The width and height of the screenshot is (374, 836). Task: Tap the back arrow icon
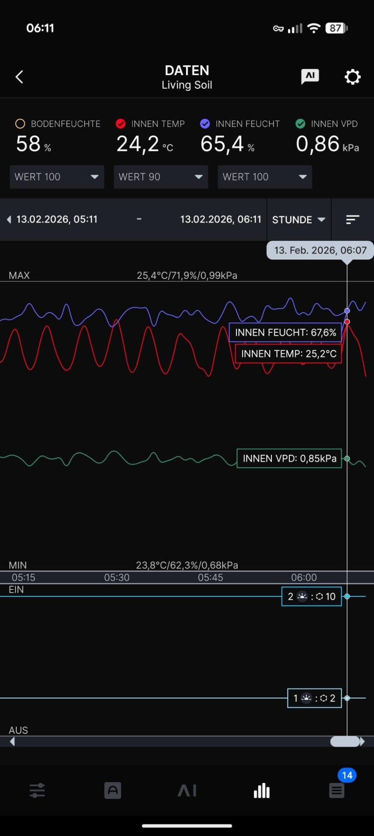click(x=19, y=77)
